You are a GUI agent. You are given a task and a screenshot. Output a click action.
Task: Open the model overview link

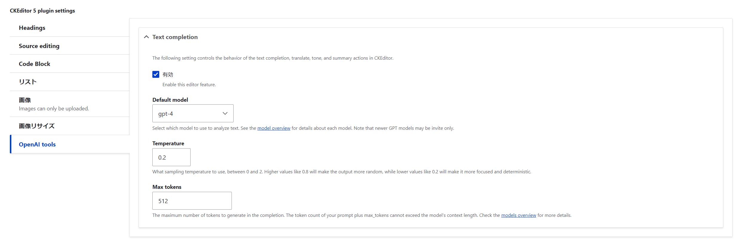click(274, 128)
